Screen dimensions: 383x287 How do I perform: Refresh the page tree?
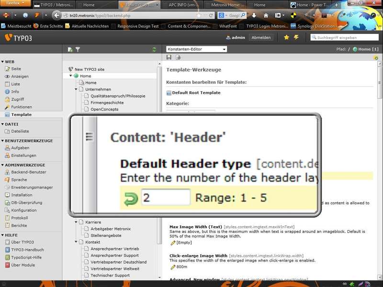click(x=154, y=50)
